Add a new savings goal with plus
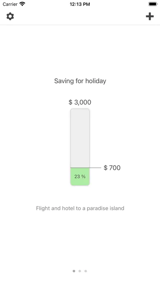160x284 pixels. tap(150, 16)
